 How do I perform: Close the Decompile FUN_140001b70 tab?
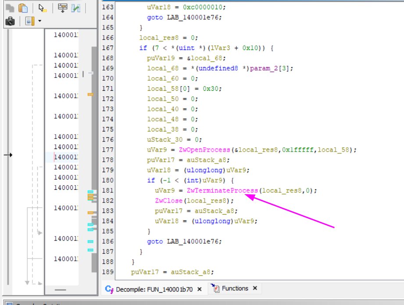pyautogui.click(x=200, y=289)
